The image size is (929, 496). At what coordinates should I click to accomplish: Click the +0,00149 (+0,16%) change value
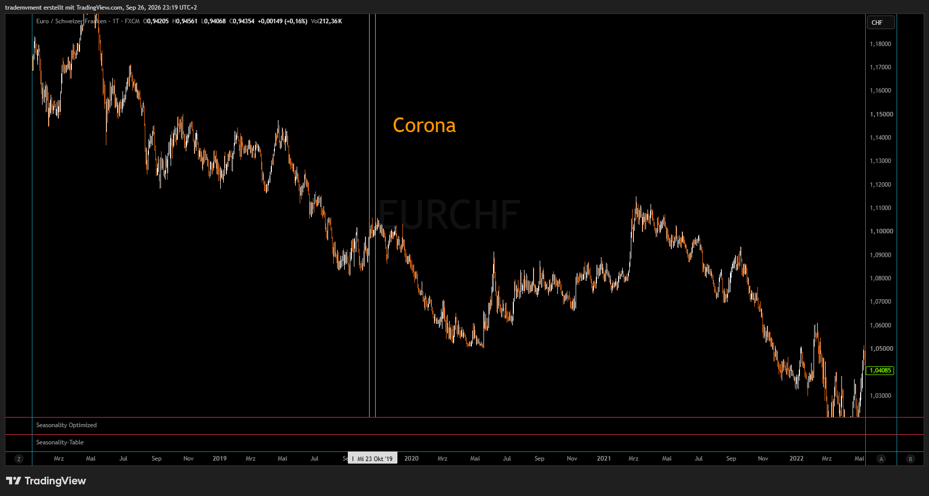282,21
